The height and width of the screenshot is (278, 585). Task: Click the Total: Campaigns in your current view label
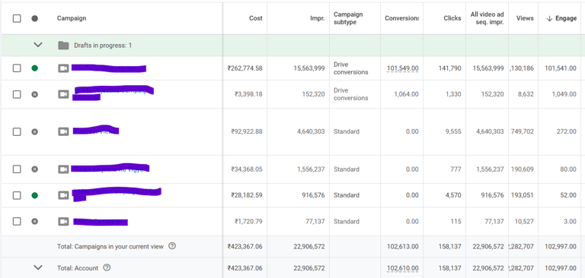pos(110,246)
